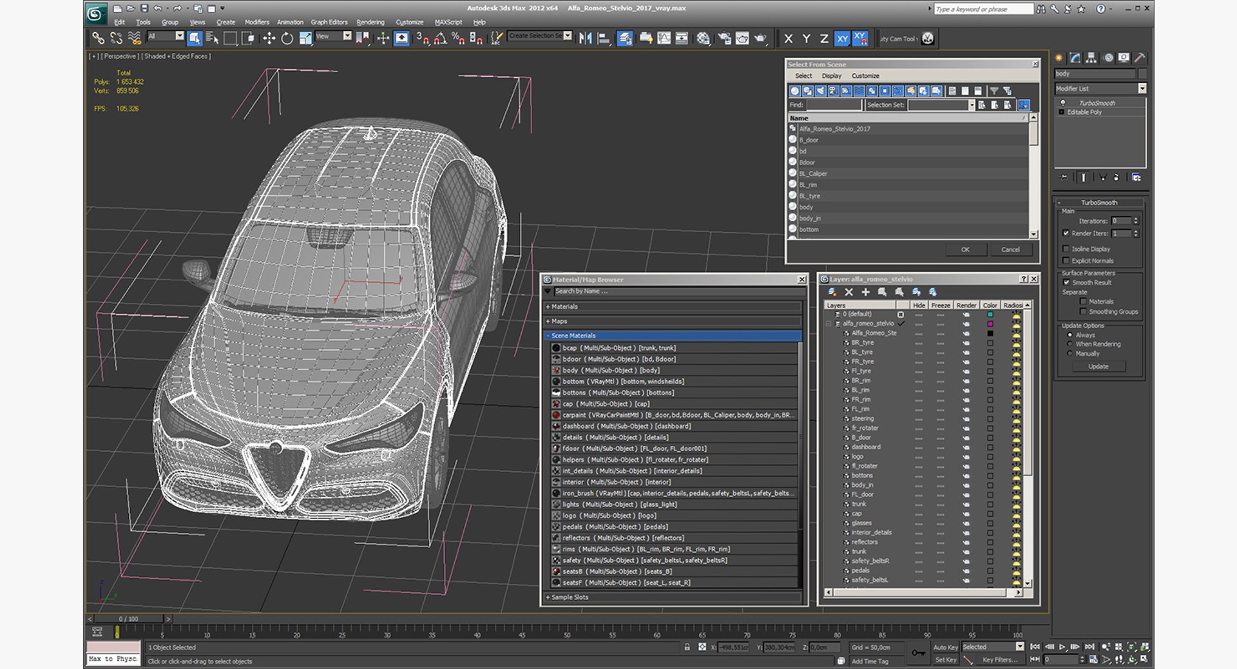
Task: Open the Hierarchy command panel tab
Action: (1091, 58)
